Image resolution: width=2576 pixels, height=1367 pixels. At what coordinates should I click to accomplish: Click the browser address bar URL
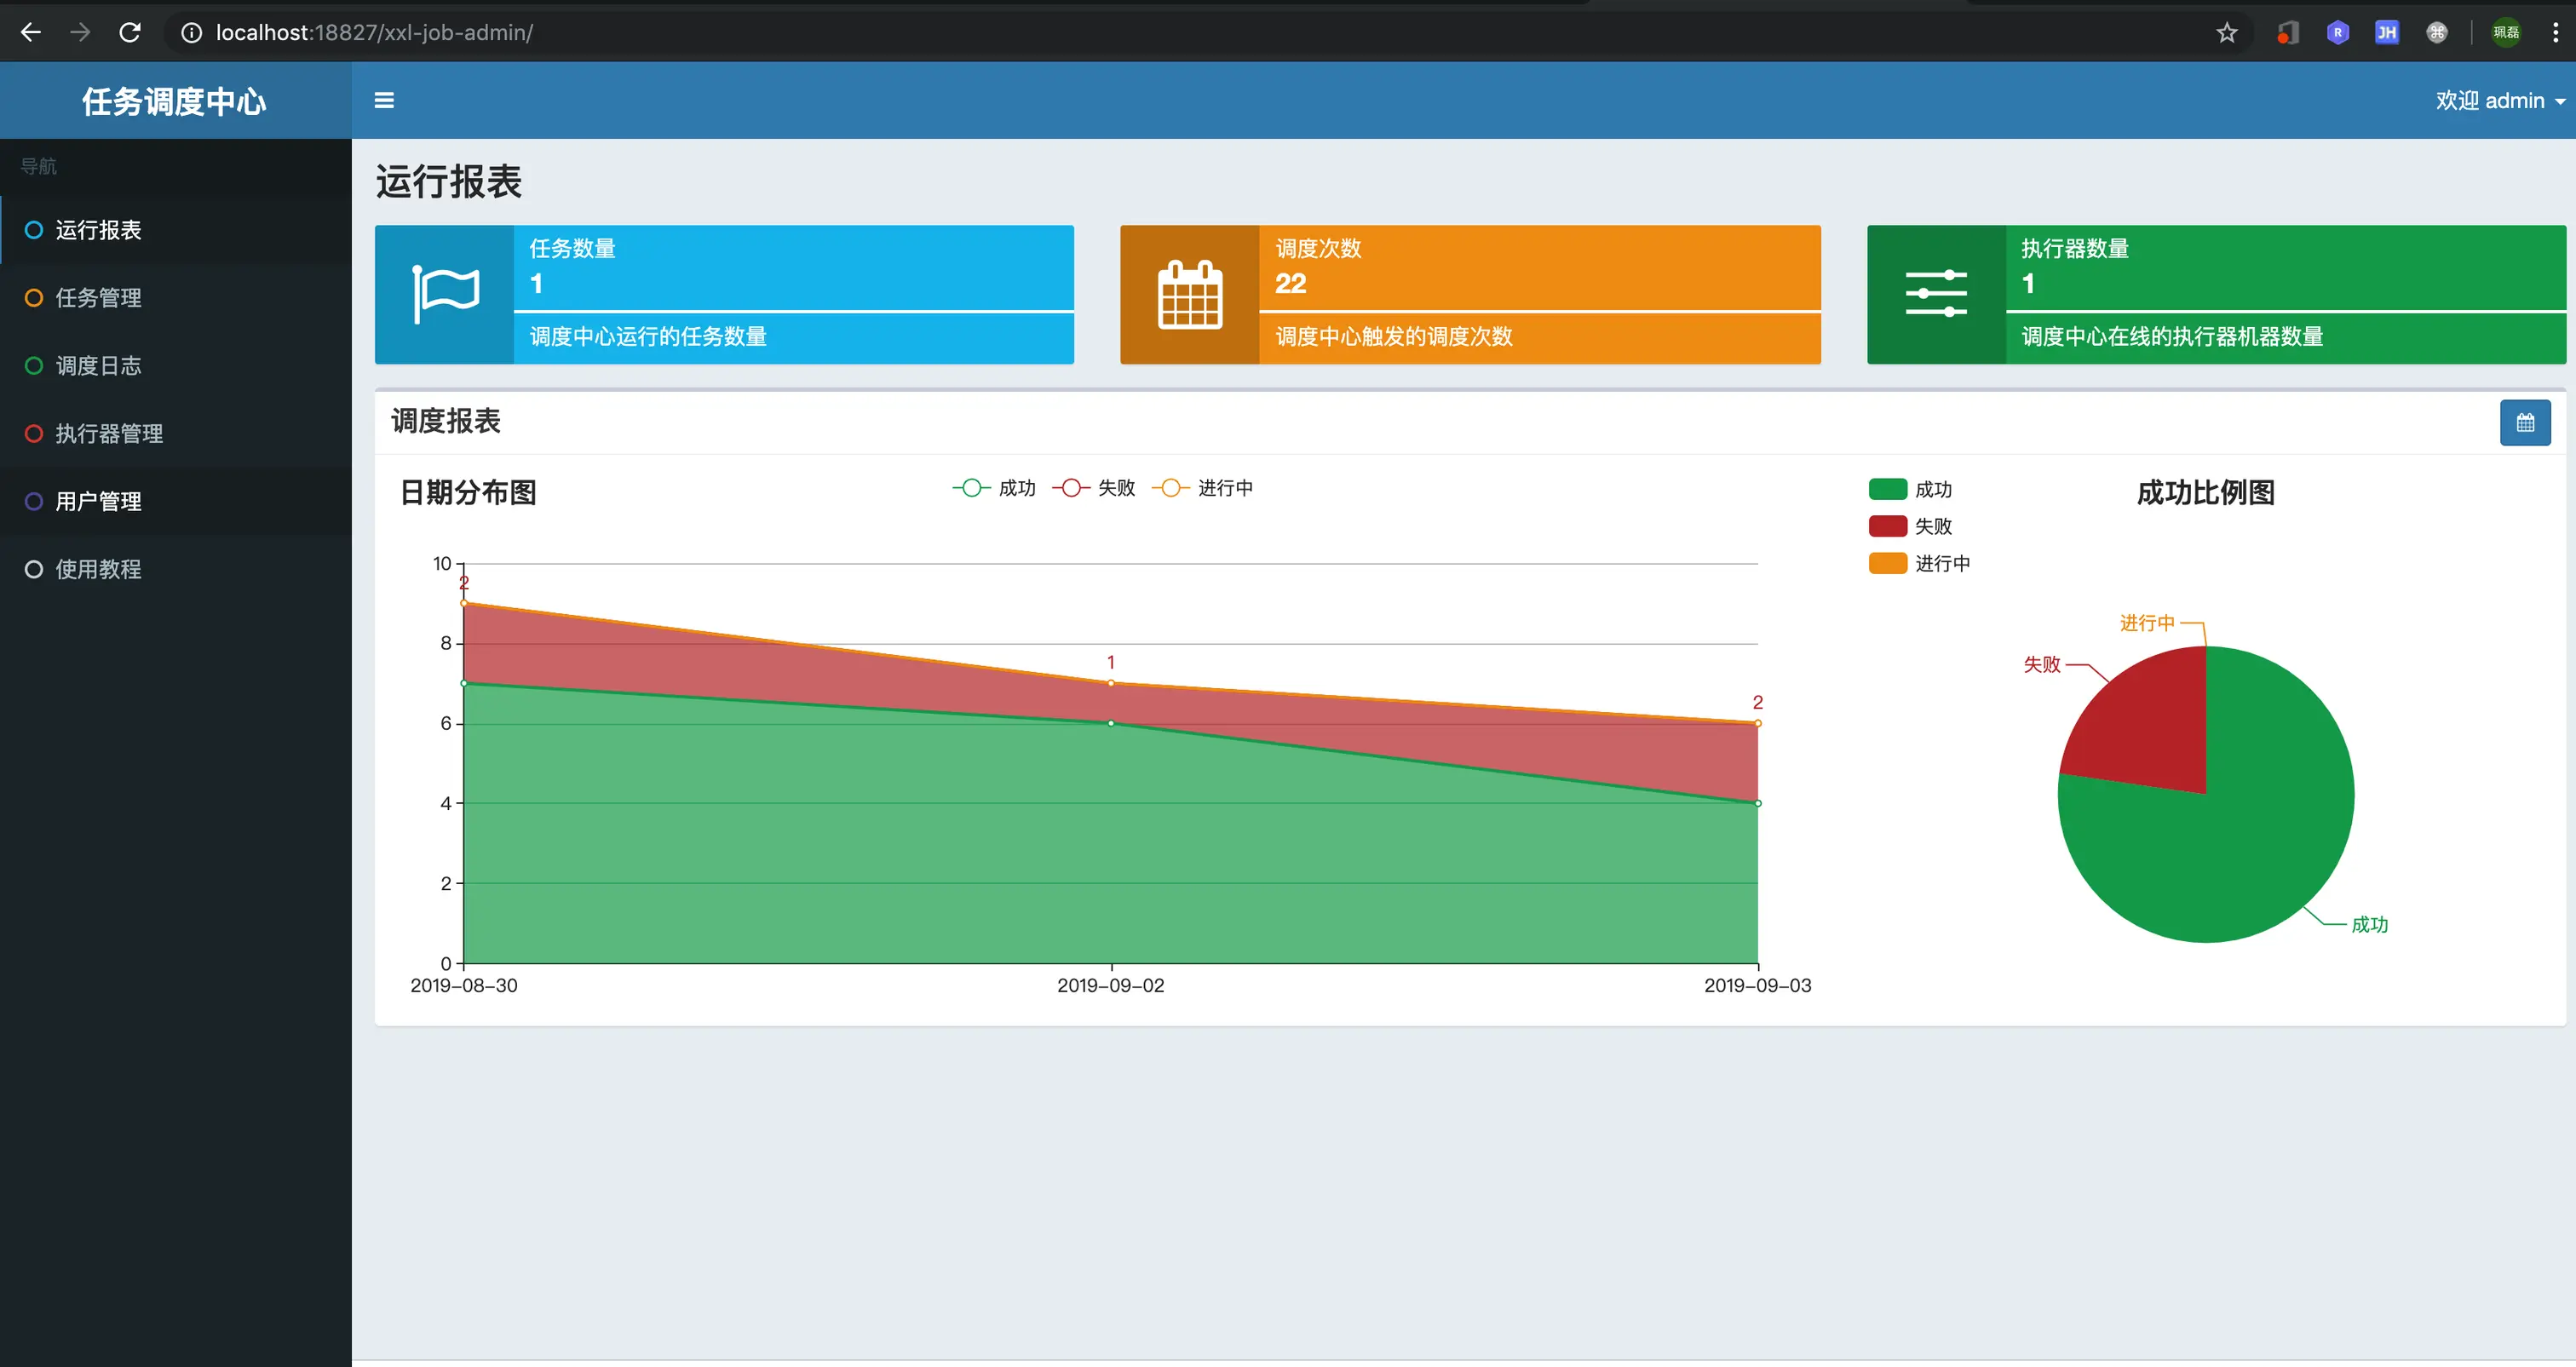374,33
